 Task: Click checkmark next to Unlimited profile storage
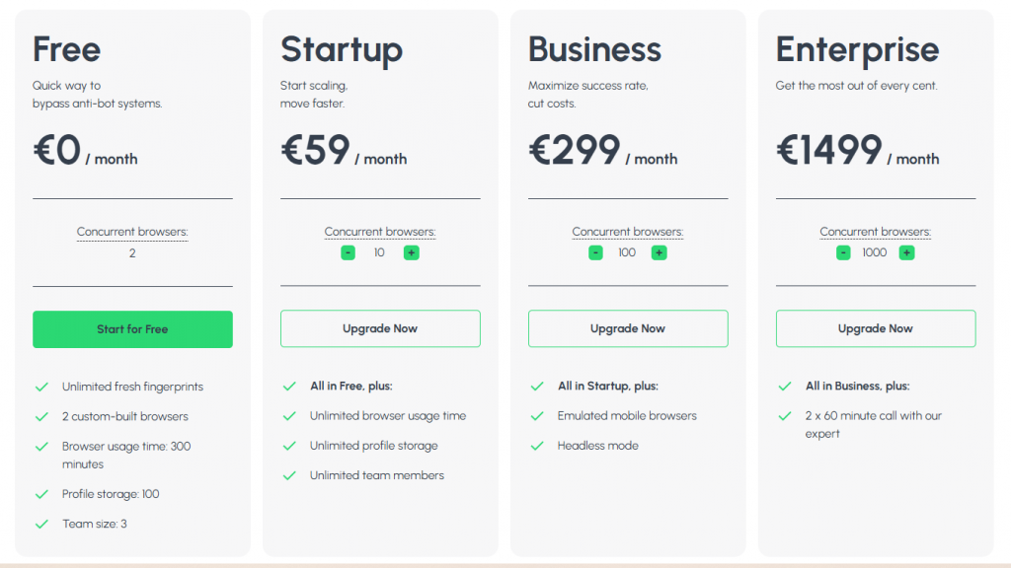(289, 446)
